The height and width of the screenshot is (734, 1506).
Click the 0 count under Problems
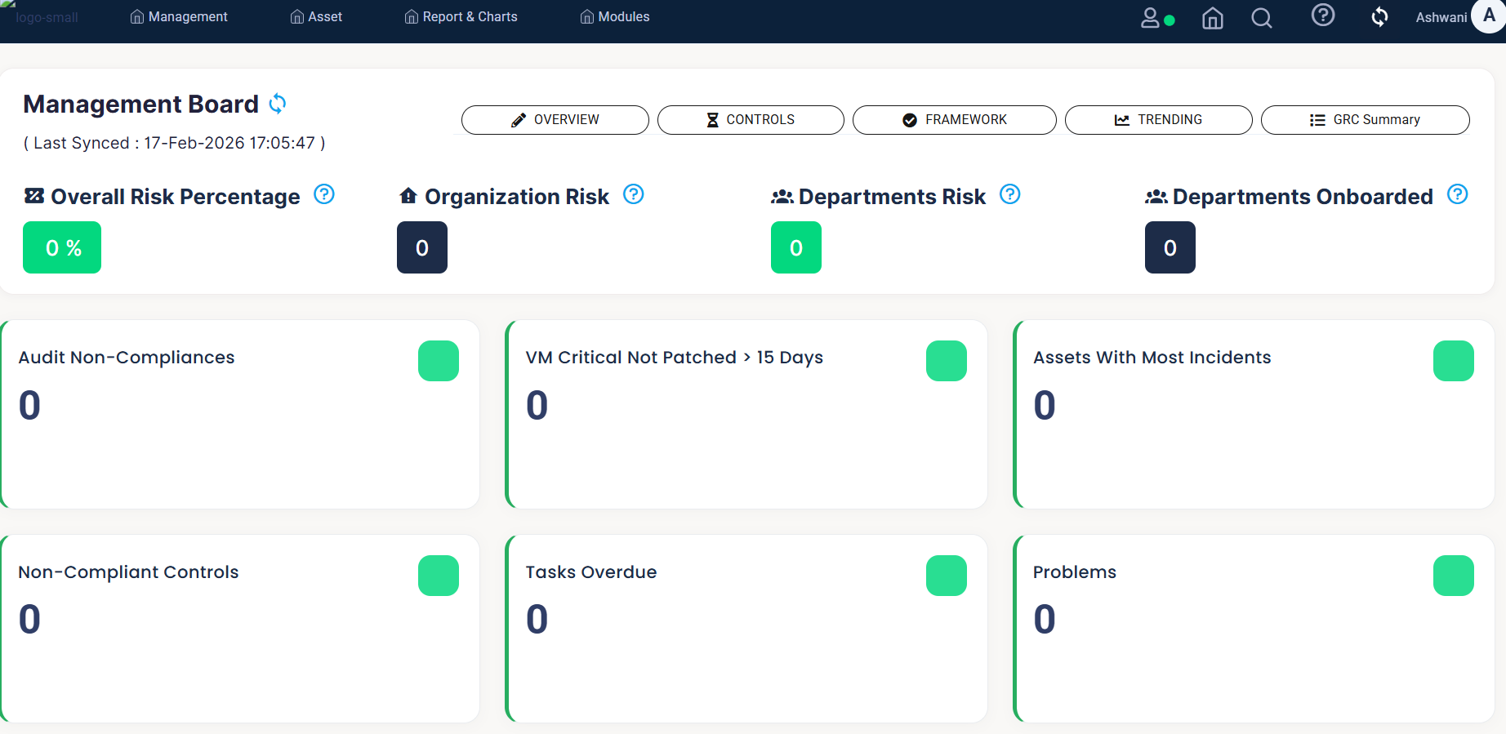pyautogui.click(x=1045, y=619)
